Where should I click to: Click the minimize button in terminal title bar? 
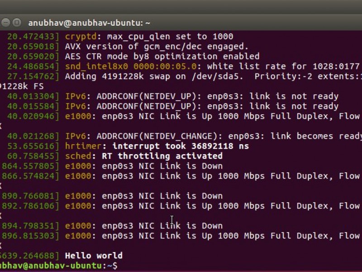coord(5,22)
